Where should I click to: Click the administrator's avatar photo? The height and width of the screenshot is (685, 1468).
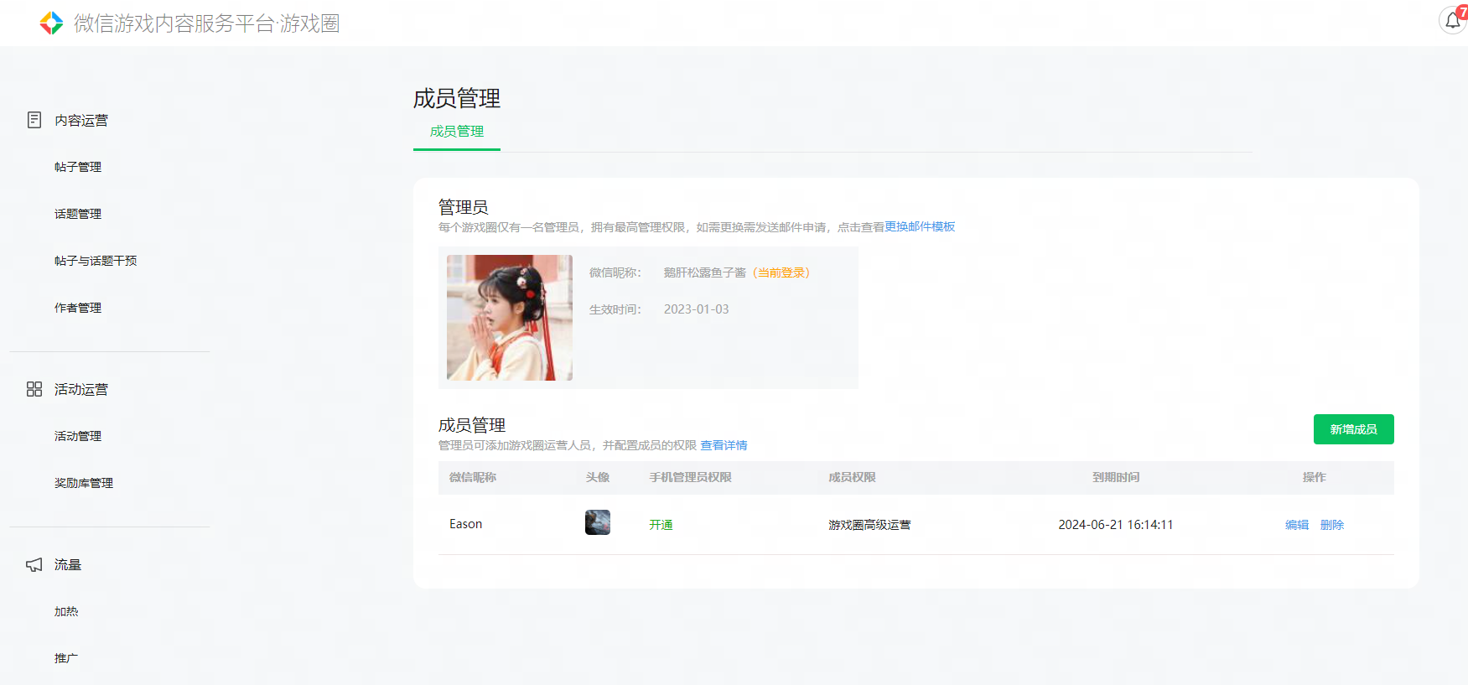[x=510, y=318]
